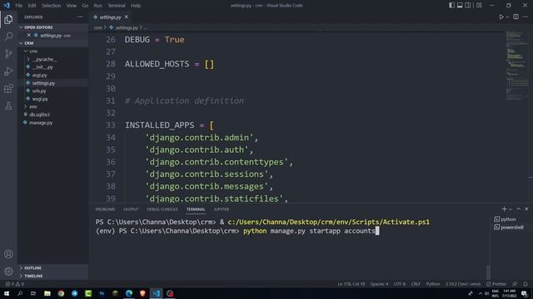This screenshot has width=533, height=299.
Task: Open editor more actions ellipsis
Action: click(526, 17)
